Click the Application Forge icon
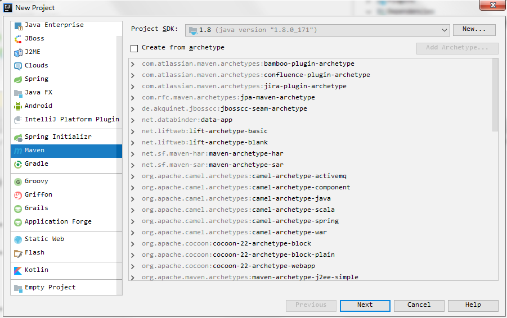This screenshot has width=507, height=318. coord(18,222)
